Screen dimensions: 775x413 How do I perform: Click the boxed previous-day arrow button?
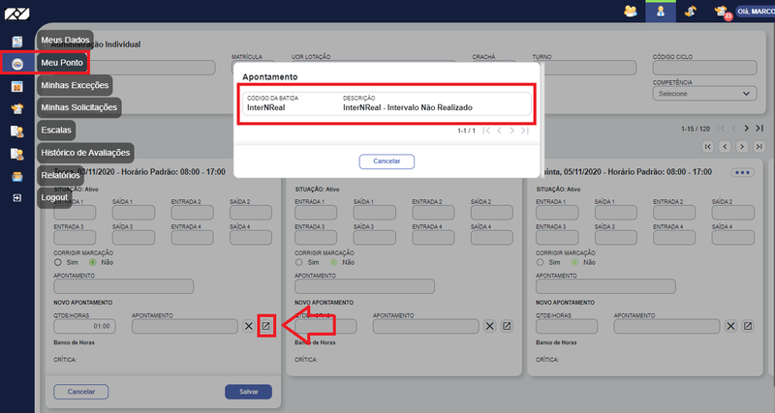pos(725,147)
